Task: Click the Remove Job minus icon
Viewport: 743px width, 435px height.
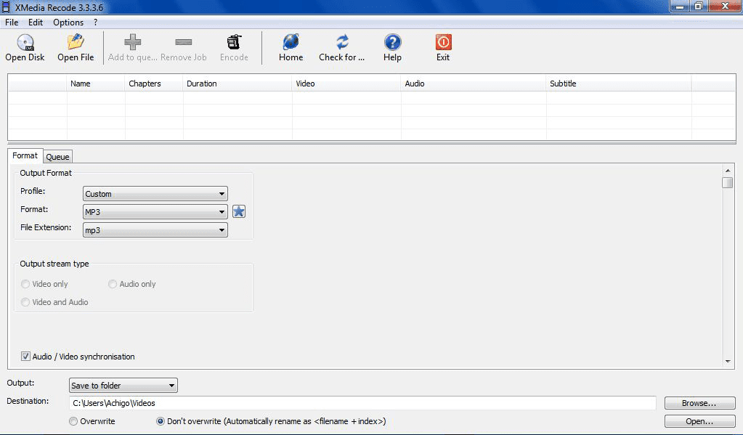Action: coord(183,42)
